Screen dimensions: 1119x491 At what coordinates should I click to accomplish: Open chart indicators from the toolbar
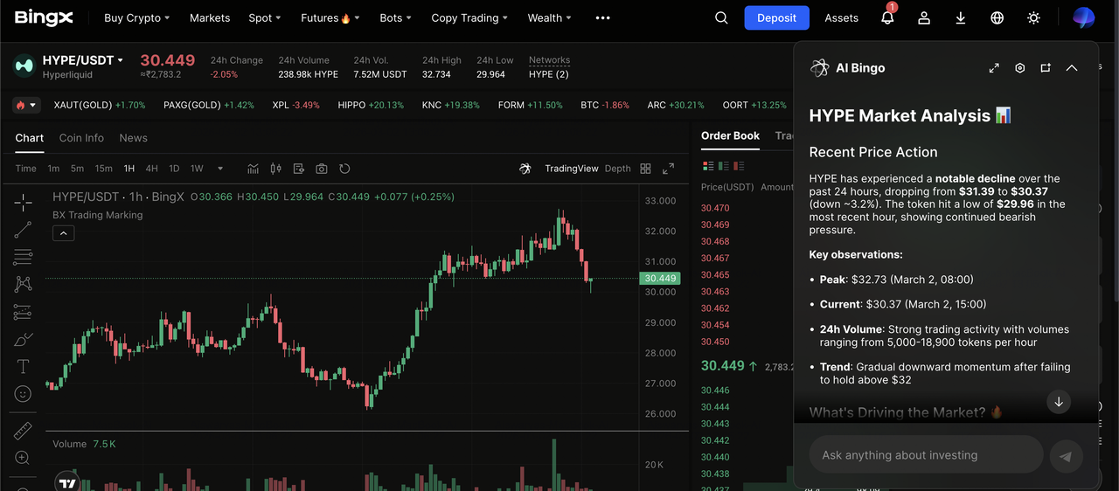[254, 169]
